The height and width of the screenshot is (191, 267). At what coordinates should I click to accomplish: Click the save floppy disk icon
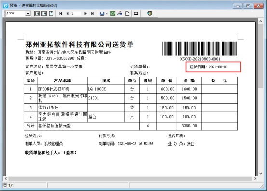(102, 14)
